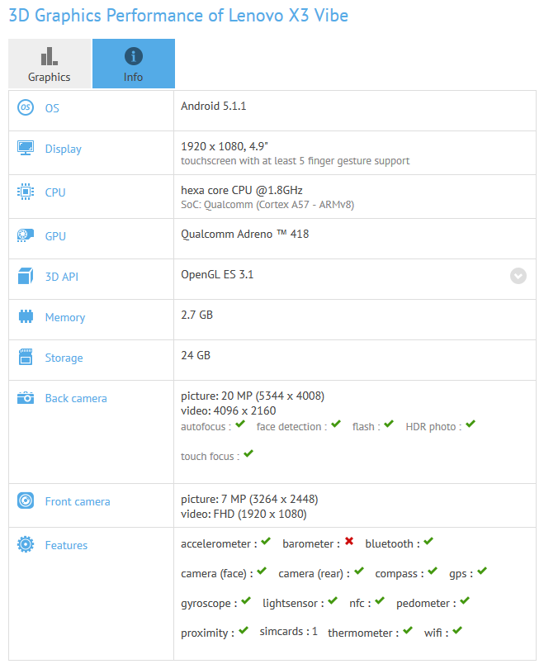Click the face detection green checkmark
Image resolution: width=544 pixels, height=664 pixels.
pyautogui.click(x=336, y=424)
